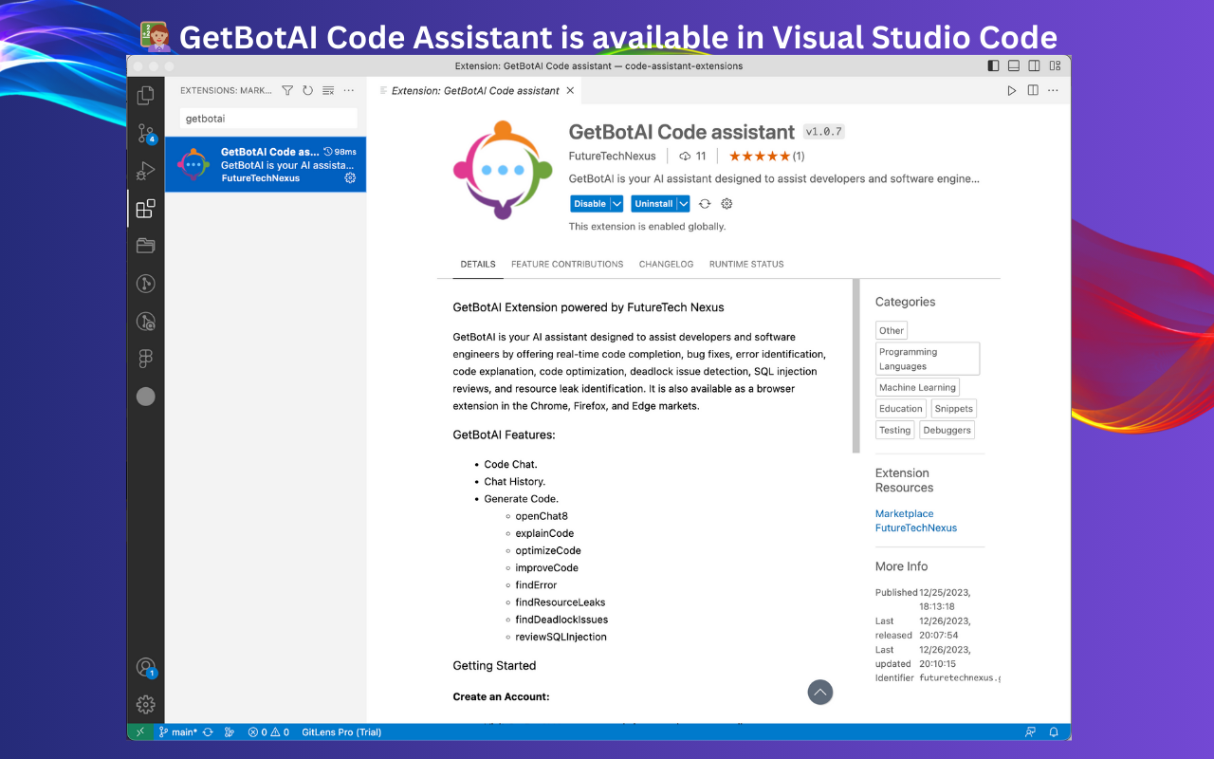Open Source Control view with 4 changes

(x=145, y=133)
